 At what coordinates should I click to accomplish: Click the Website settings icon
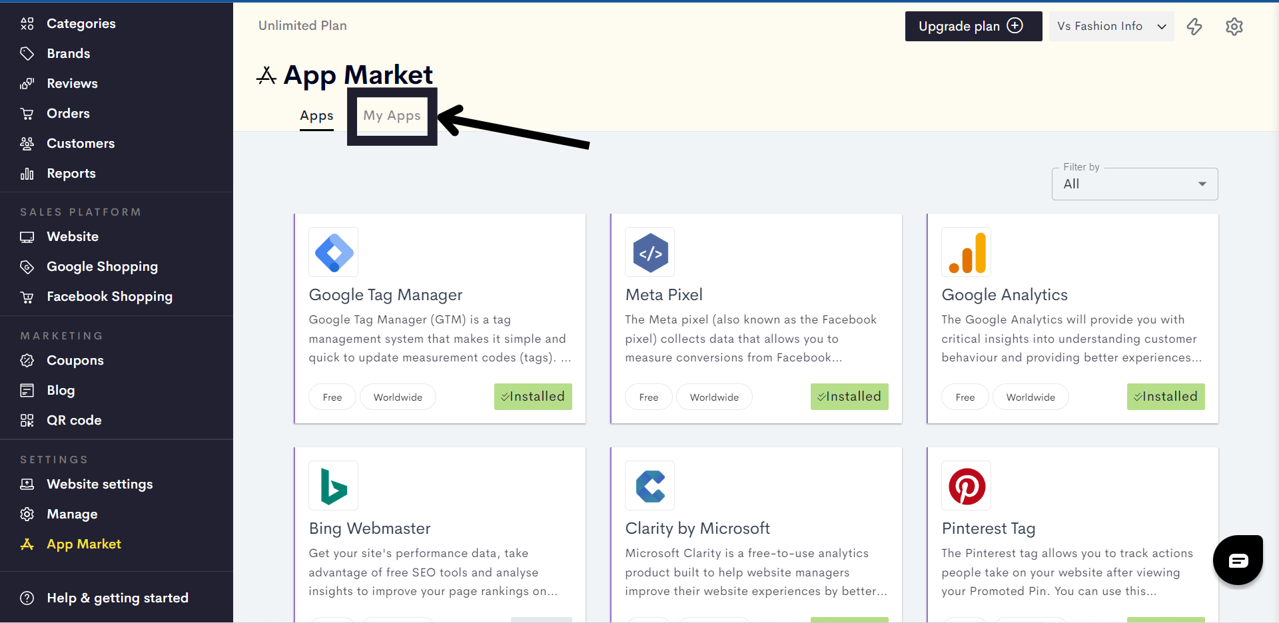[27, 485]
